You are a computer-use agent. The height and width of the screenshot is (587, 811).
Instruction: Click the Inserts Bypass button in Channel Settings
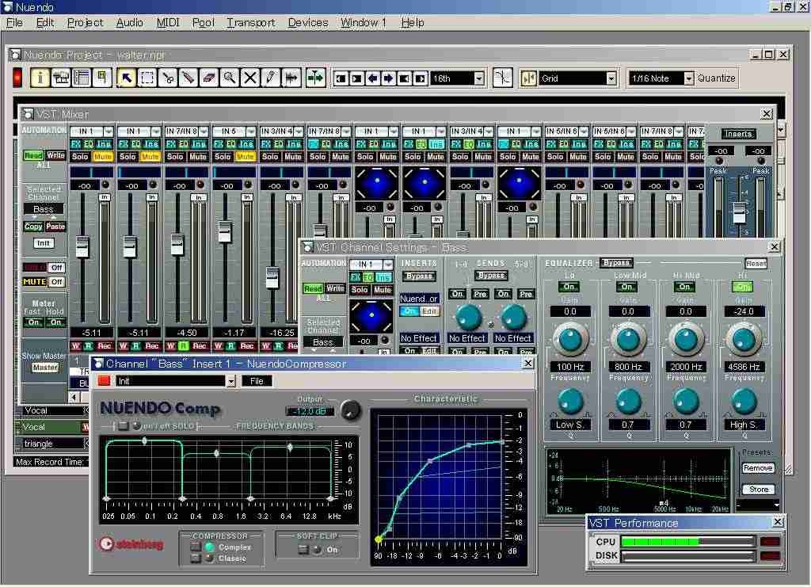point(419,276)
